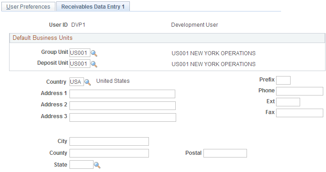326x172 pixels.
Task: Click the County label
Action: (58, 153)
